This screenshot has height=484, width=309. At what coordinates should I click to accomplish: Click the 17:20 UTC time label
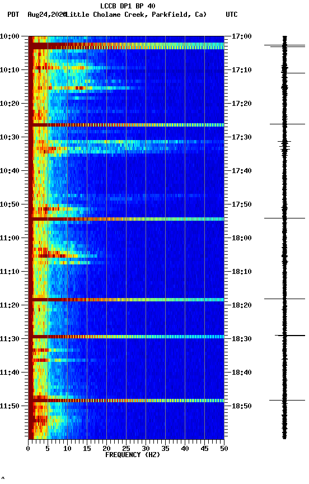pyautogui.click(x=242, y=104)
